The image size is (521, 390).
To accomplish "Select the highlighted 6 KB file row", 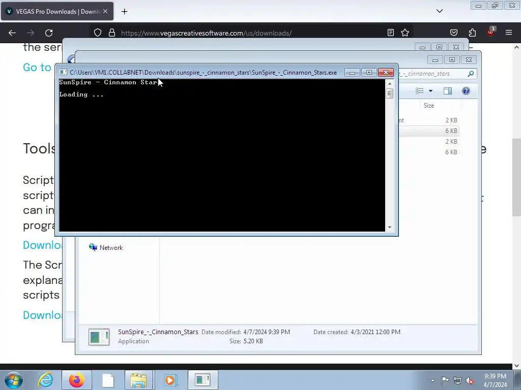I will 428,131.
